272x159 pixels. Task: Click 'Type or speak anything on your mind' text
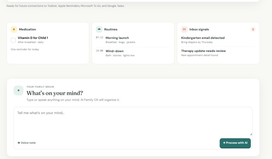tap(73, 100)
